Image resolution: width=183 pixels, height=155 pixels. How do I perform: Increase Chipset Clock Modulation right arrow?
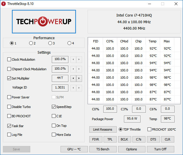79,69
